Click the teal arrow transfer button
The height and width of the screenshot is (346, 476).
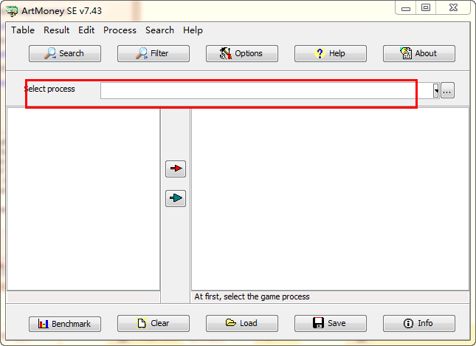pos(176,198)
